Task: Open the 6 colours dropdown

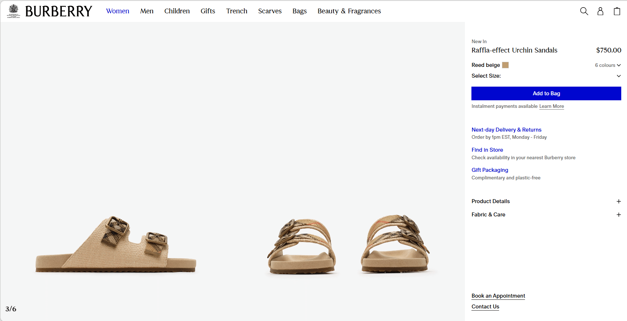Action: pyautogui.click(x=608, y=65)
